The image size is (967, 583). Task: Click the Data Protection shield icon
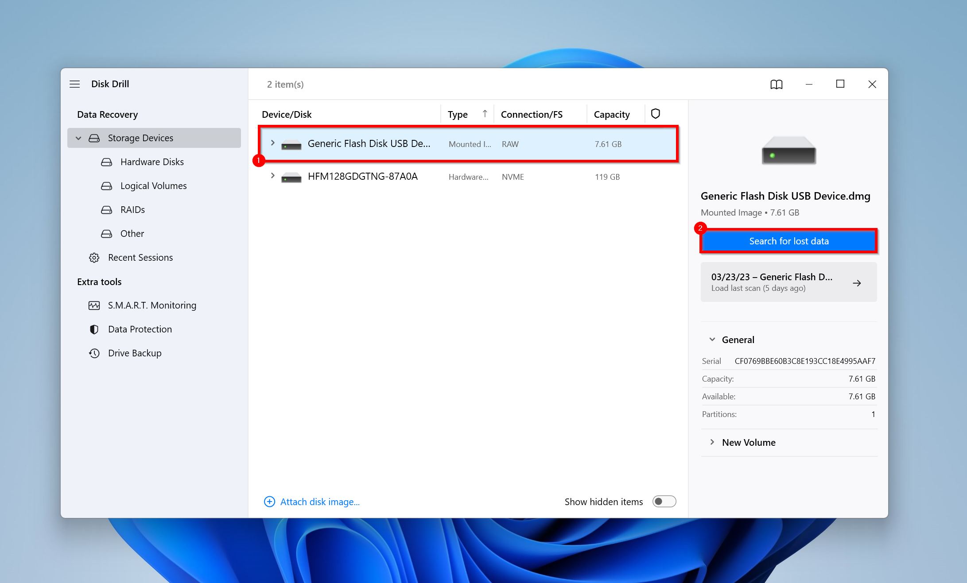(x=94, y=329)
